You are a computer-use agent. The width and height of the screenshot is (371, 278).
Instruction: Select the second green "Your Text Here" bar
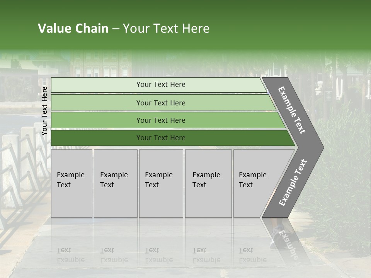click(x=160, y=103)
